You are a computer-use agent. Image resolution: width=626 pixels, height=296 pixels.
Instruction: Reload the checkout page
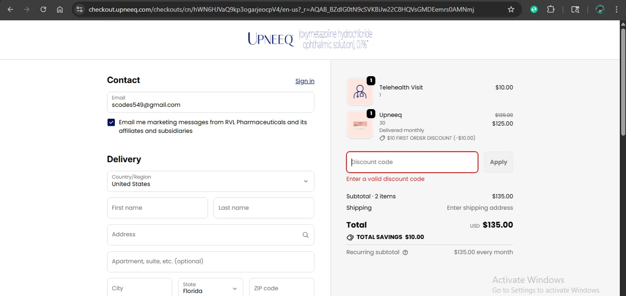pos(43,9)
